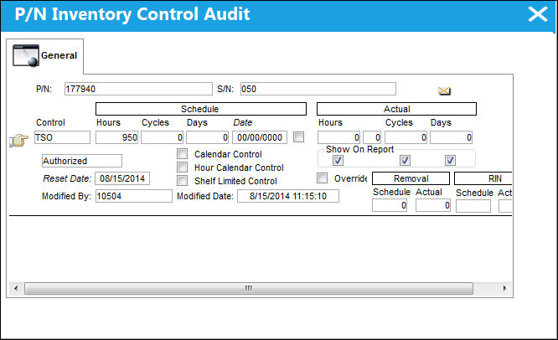Click the Schedule Days field
558x340 pixels.
tap(207, 137)
